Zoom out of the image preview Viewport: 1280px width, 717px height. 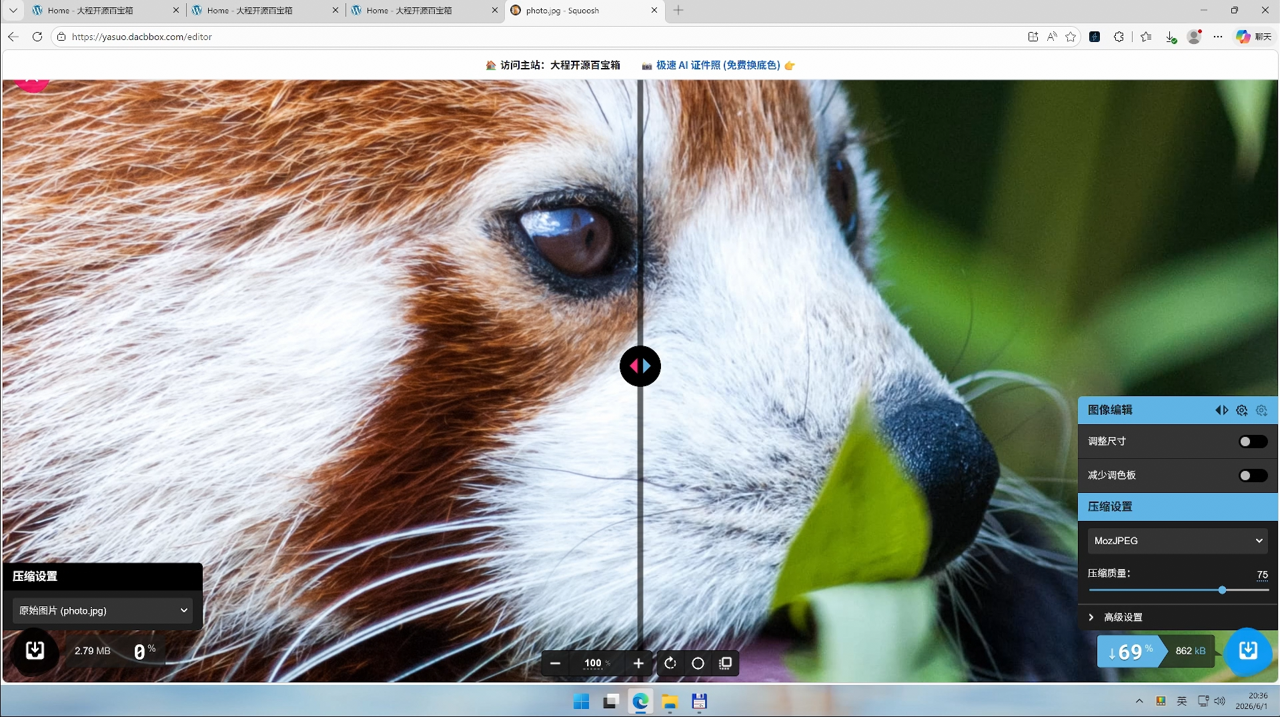pos(555,663)
